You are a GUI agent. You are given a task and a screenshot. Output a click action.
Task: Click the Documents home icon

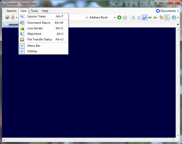[158, 11]
